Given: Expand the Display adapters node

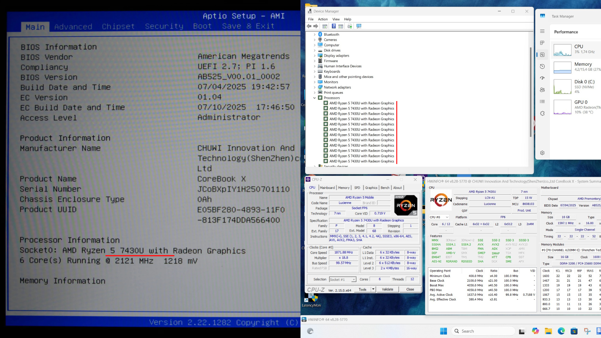Looking at the screenshot, I should [x=315, y=56].
